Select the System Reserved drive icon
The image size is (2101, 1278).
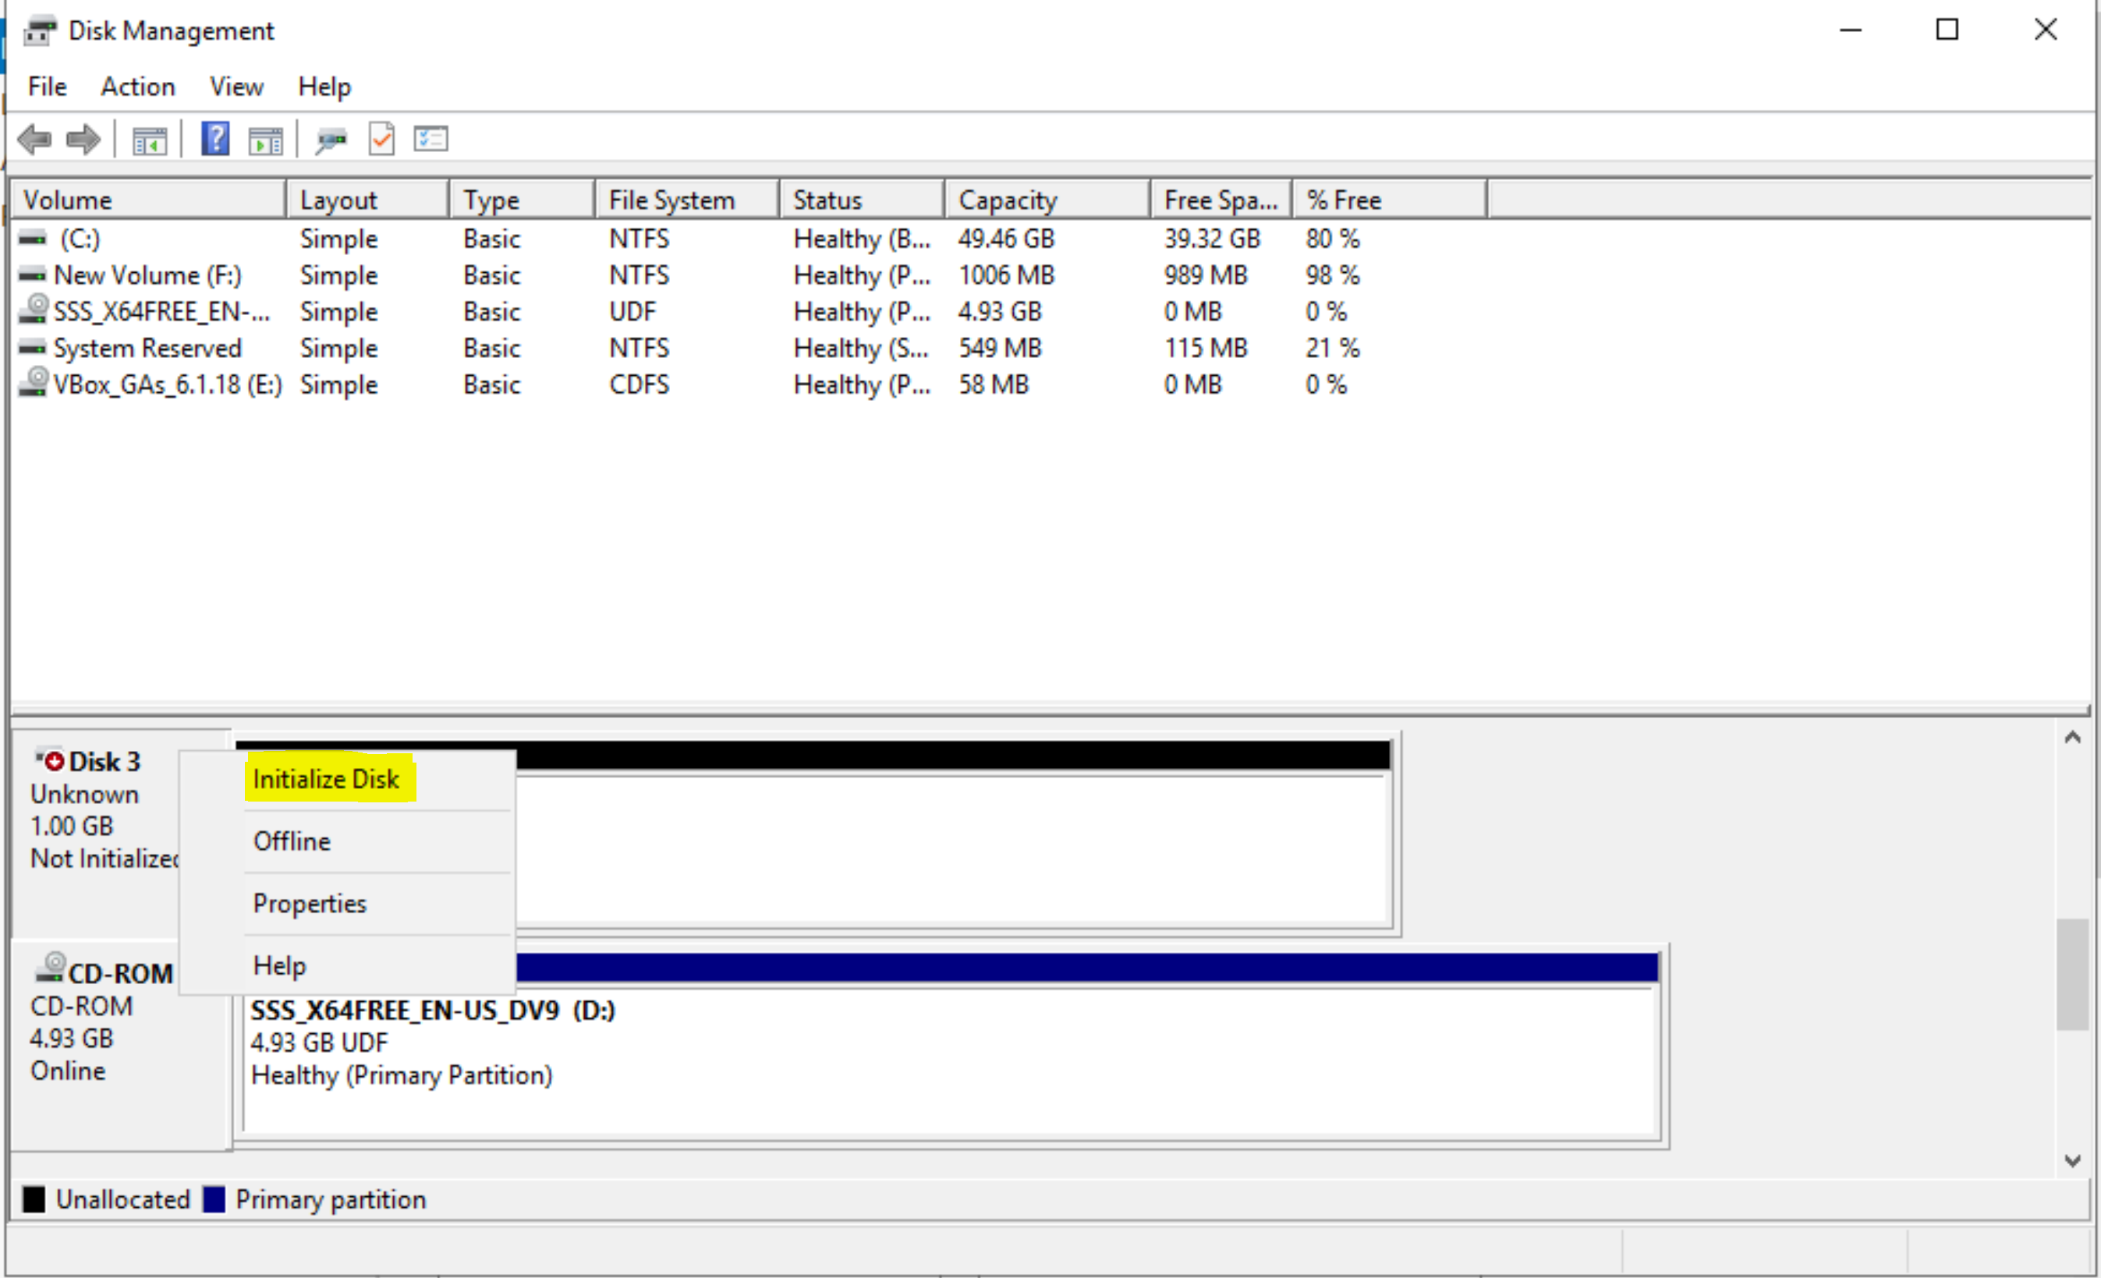tap(33, 349)
